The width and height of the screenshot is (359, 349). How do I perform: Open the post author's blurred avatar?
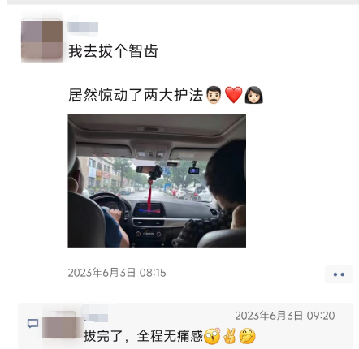pyautogui.click(x=42, y=41)
